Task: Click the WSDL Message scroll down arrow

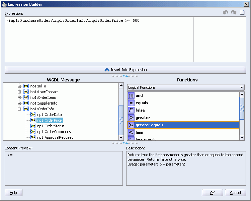Action: click(121, 138)
